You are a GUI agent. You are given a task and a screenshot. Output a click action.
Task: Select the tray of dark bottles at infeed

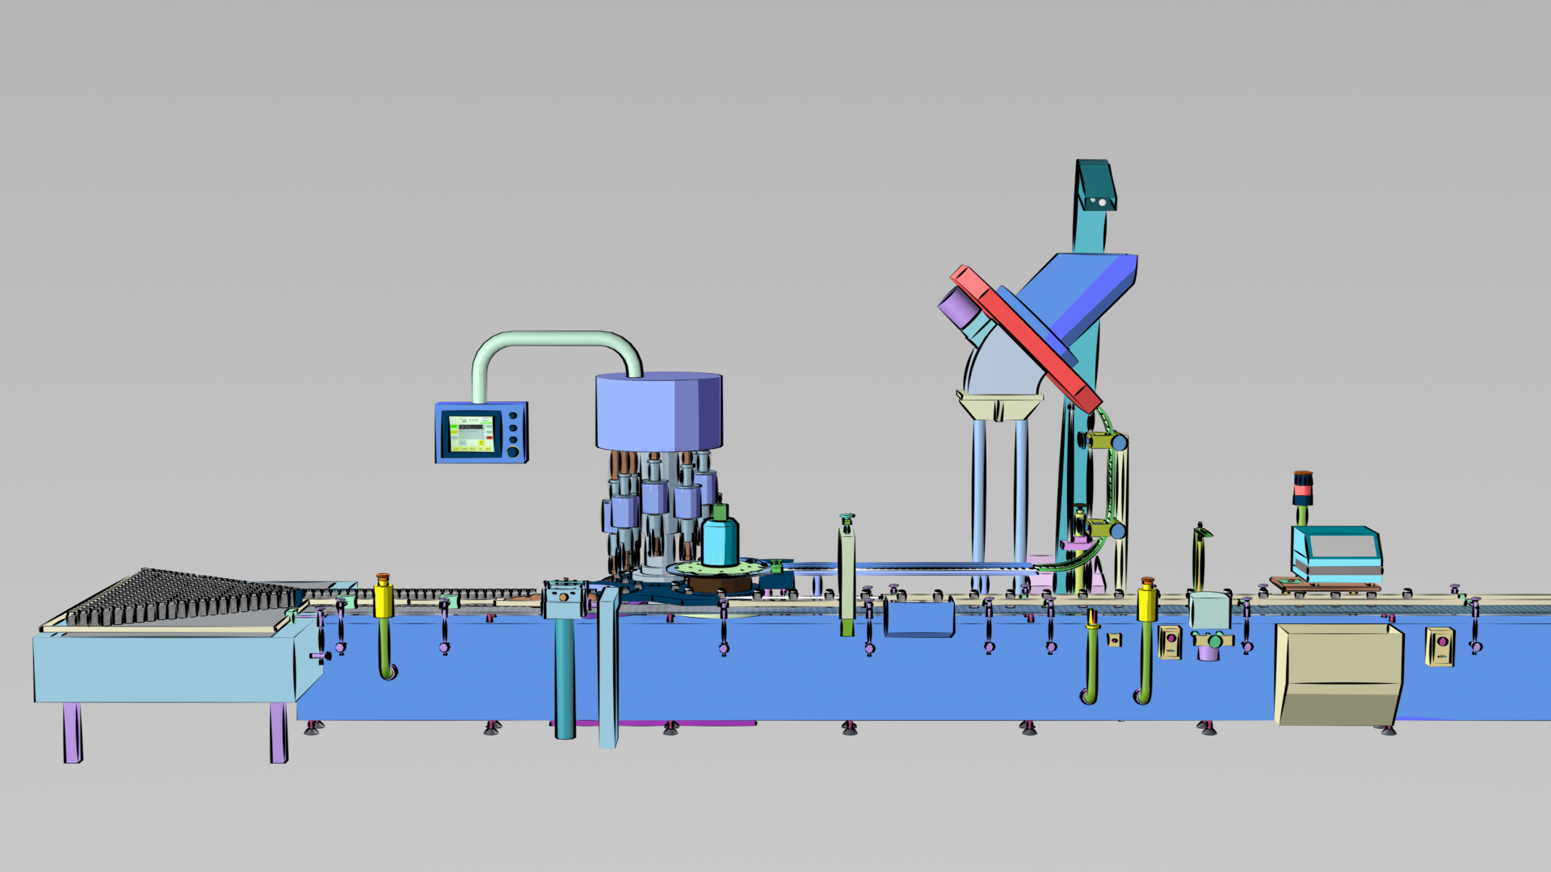[x=182, y=599]
